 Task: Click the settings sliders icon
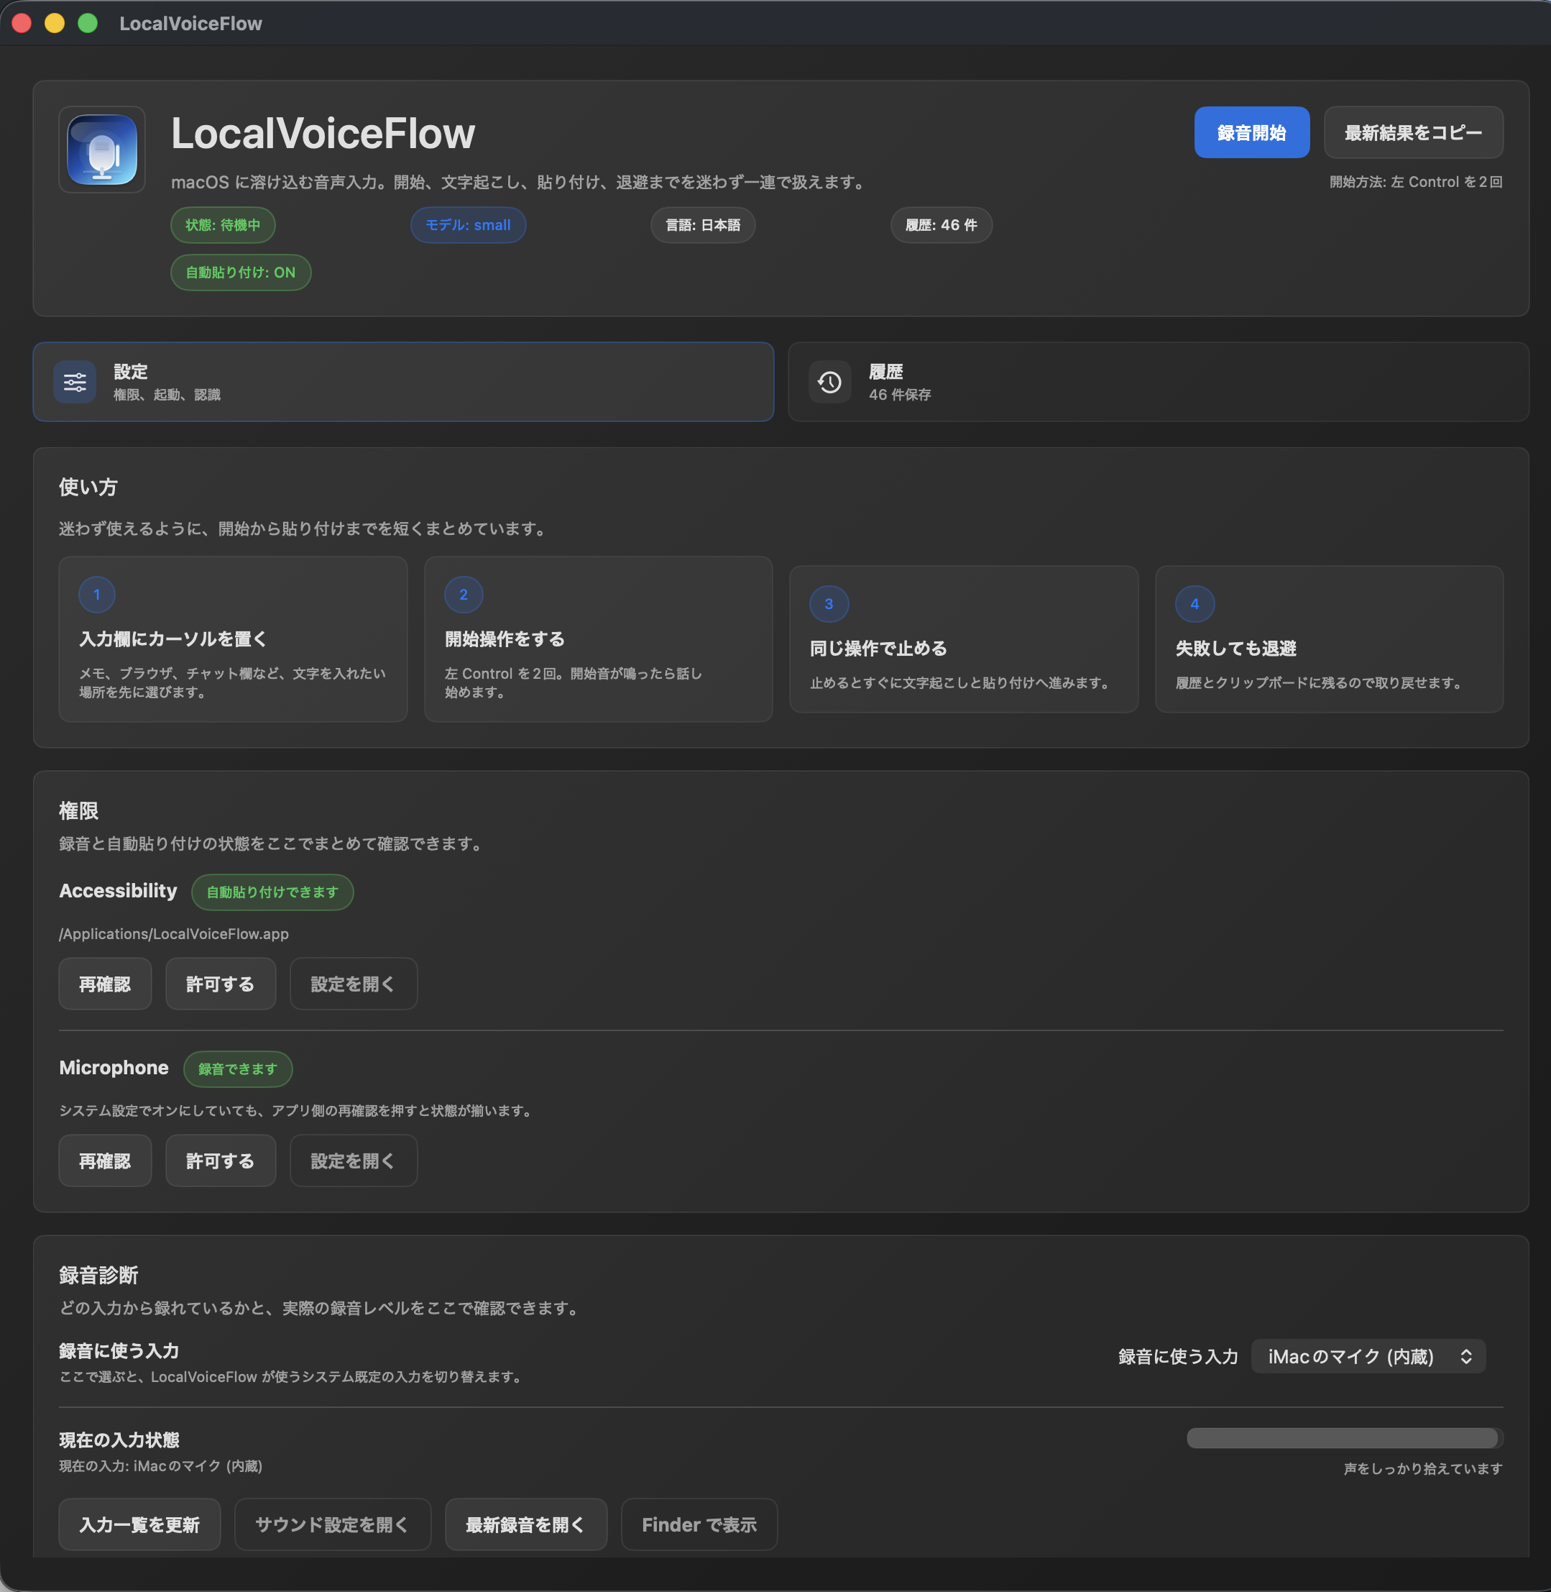75,382
